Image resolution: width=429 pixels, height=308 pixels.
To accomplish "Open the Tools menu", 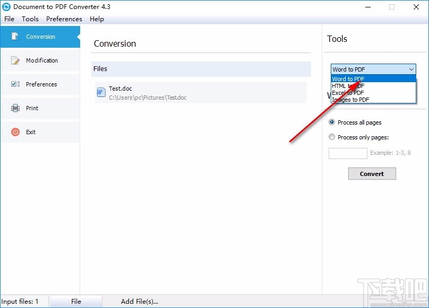I will pos(30,19).
